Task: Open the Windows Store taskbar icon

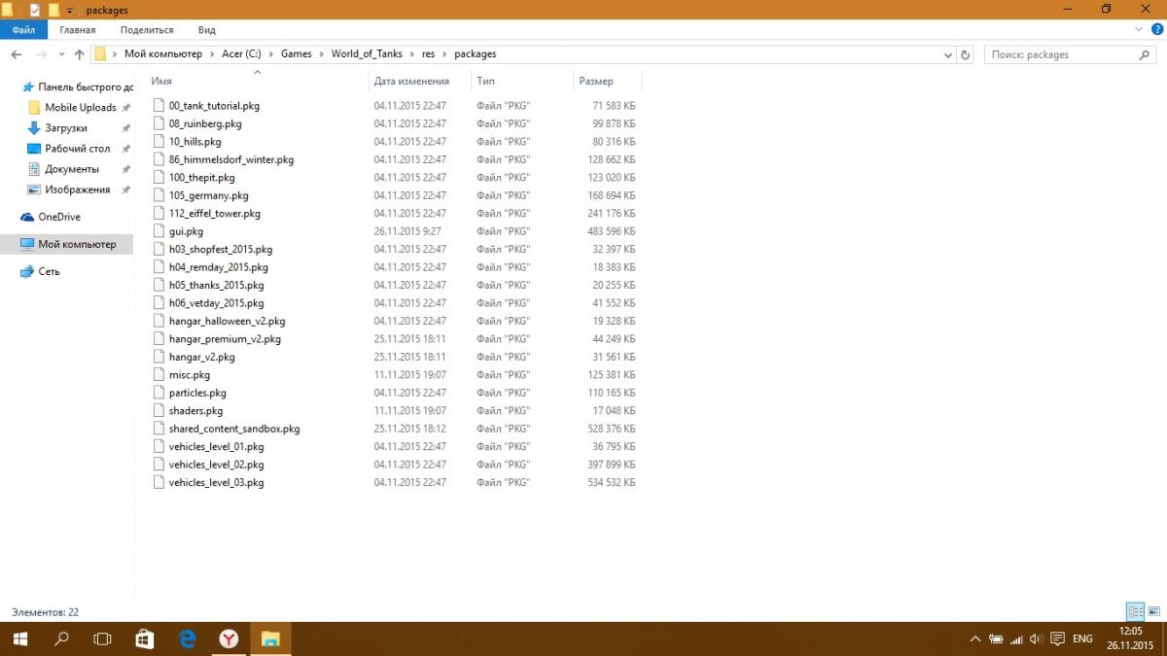Action: tap(144, 639)
